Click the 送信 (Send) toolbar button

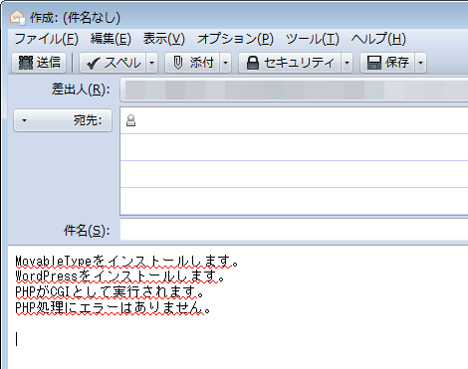pyautogui.click(x=39, y=63)
